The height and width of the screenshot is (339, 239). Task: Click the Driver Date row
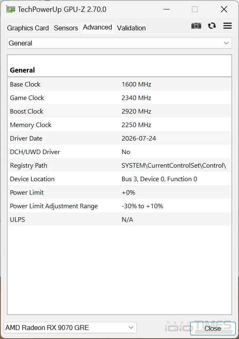coord(119,139)
